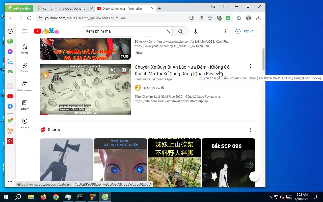Go to YouTube home via logo

click(x=47, y=31)
